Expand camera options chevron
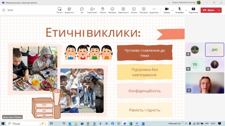Image resolution: width=225 pixels, height=126 pixels. click(x=173, y=10)
